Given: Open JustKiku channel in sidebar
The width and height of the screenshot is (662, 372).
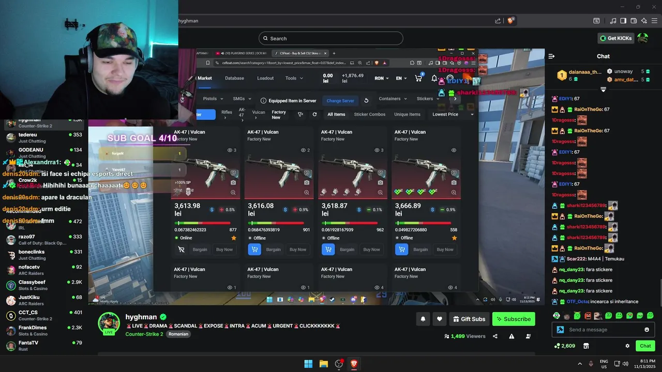Looking at the screenshot, I should pyautogui.click(x=44, y=300).
